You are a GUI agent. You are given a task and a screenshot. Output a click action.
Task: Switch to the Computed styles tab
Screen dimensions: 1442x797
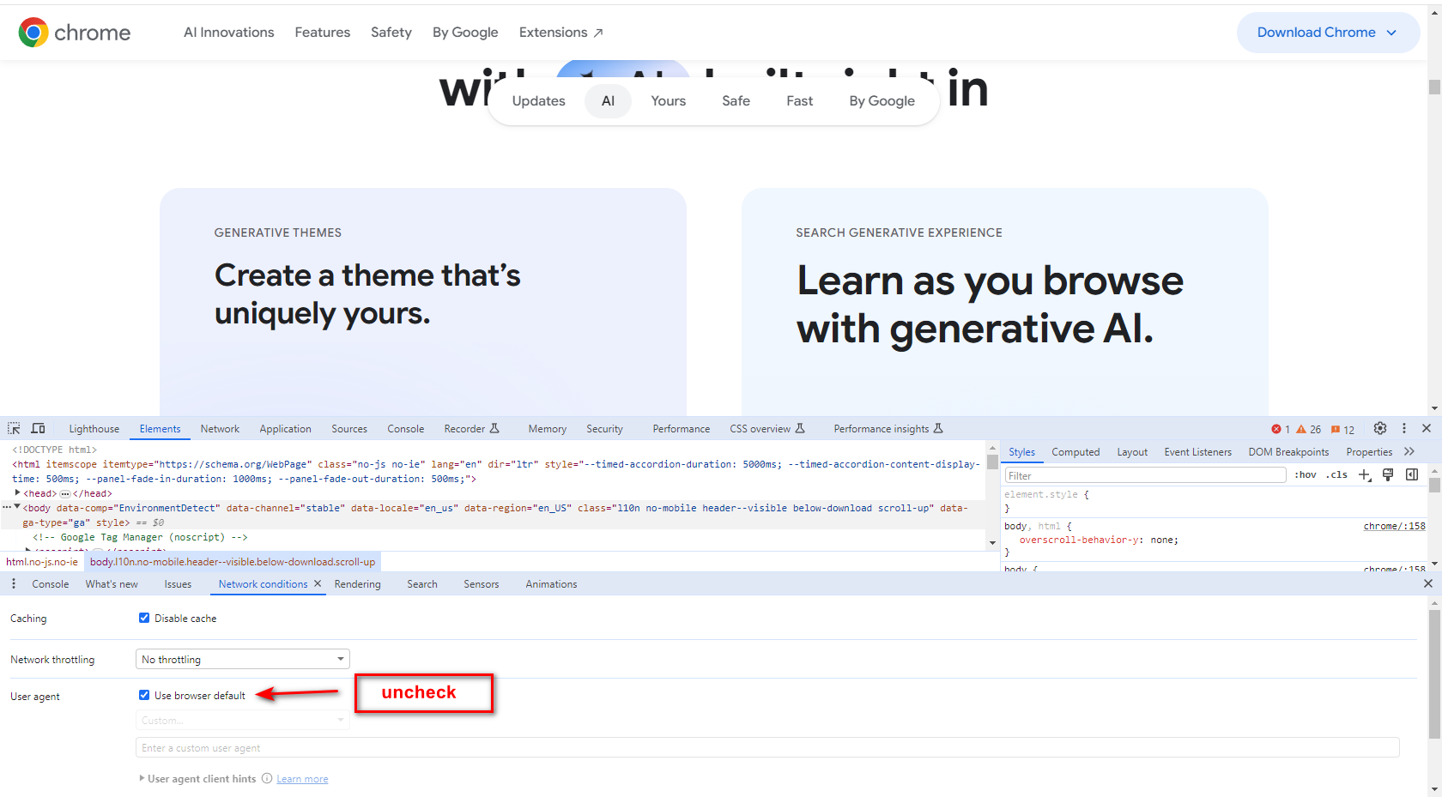point(1075,451)
